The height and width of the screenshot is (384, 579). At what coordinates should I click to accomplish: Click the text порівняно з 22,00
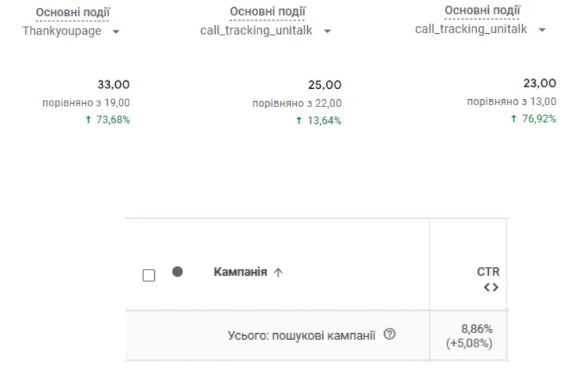297,103
